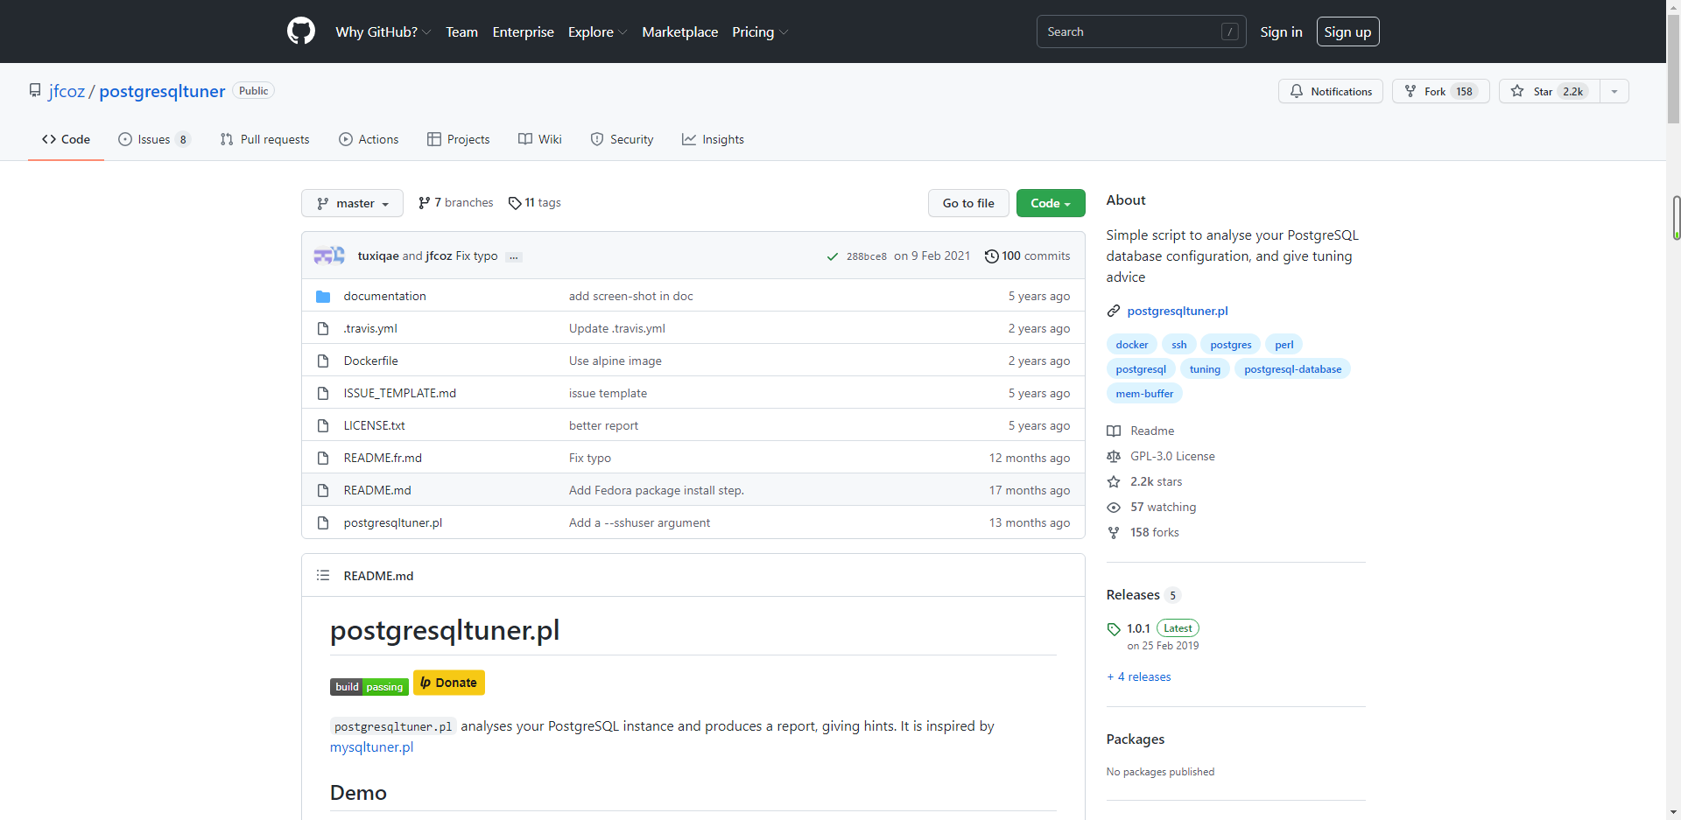The image size is (1681, 820).
Task: Click the Enterprise nav item
Action: click(x=523, y=32)
